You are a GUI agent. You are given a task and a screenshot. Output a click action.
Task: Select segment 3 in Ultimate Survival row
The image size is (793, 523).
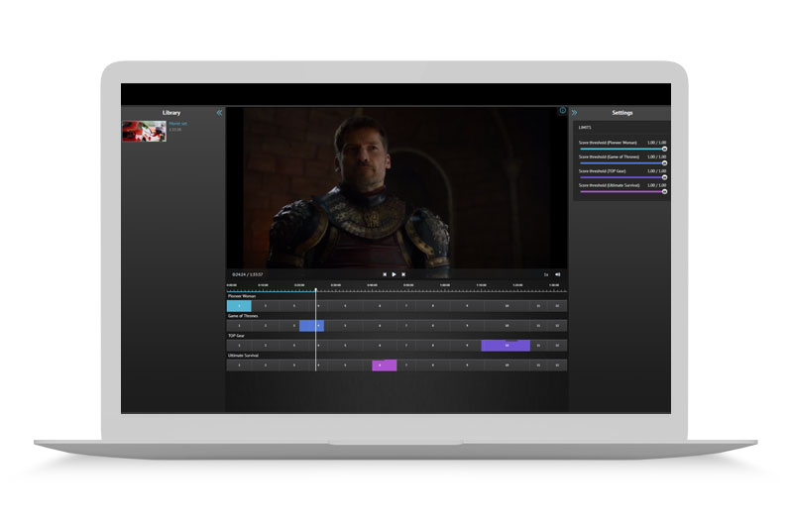pyautogui.click(x=293, y=365)
